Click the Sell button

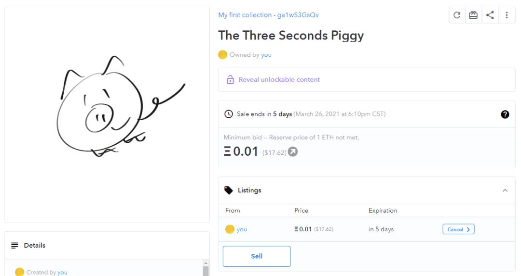pos(257,256)
